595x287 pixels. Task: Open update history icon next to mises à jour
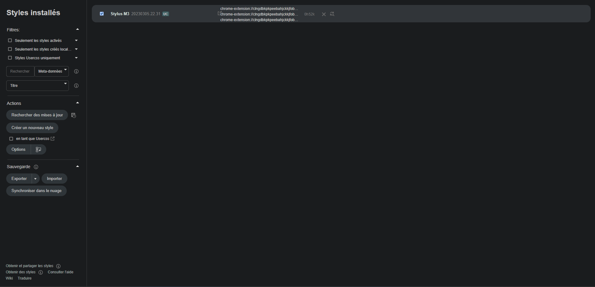[x=74, y=115]
